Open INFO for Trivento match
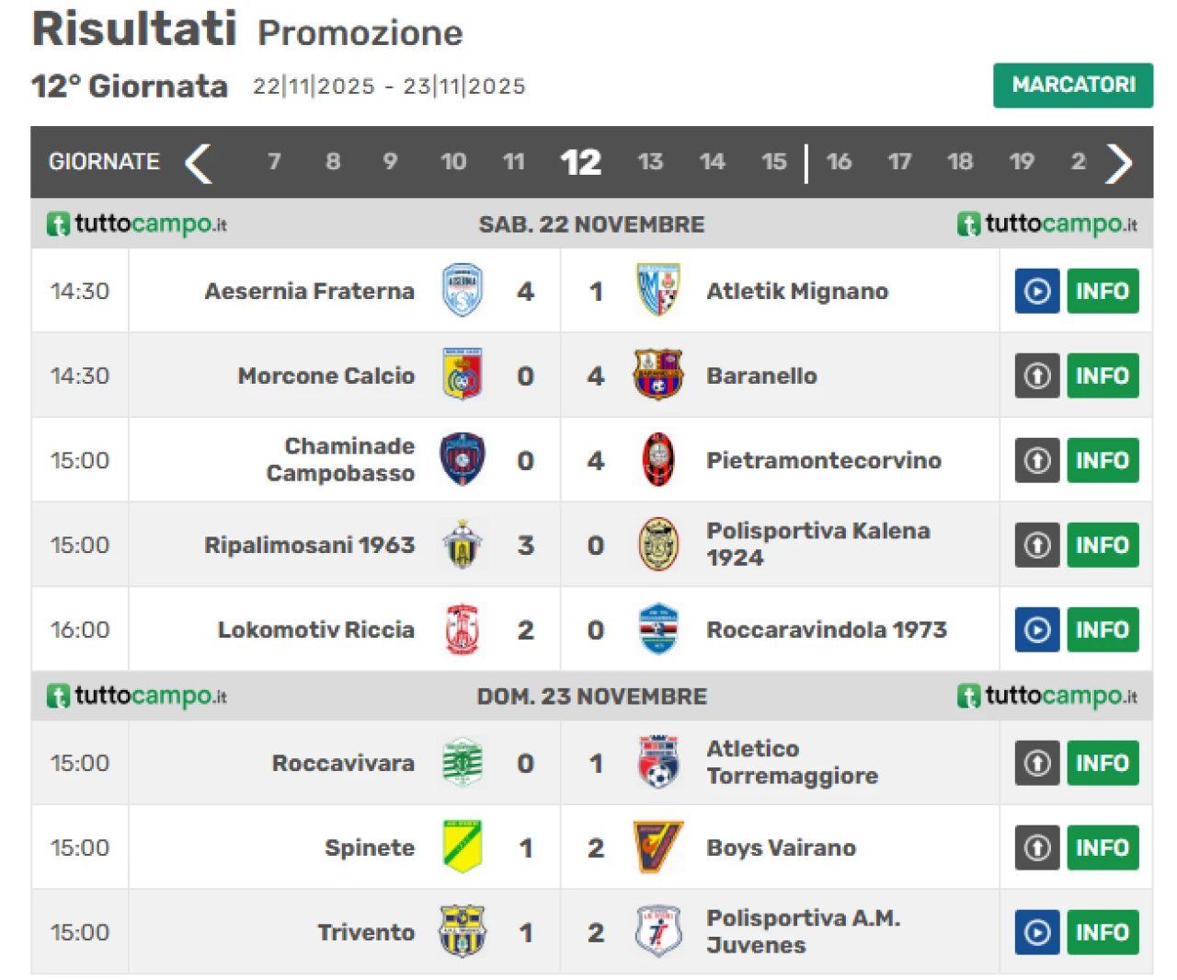This screenshot has width=1177, height=980. 1103,932
